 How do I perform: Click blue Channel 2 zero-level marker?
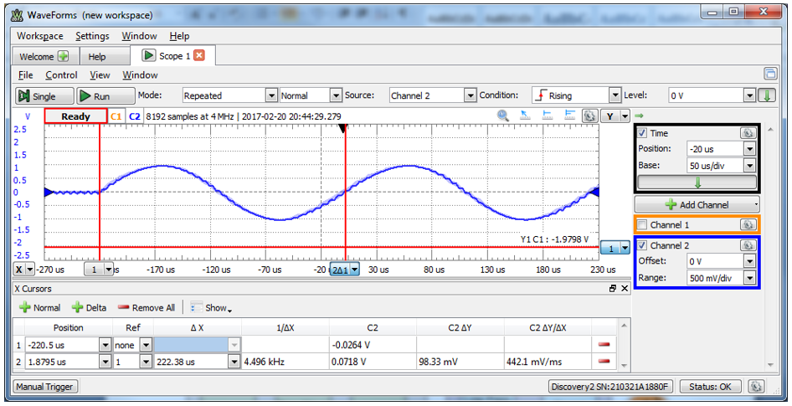coord(49,192)
